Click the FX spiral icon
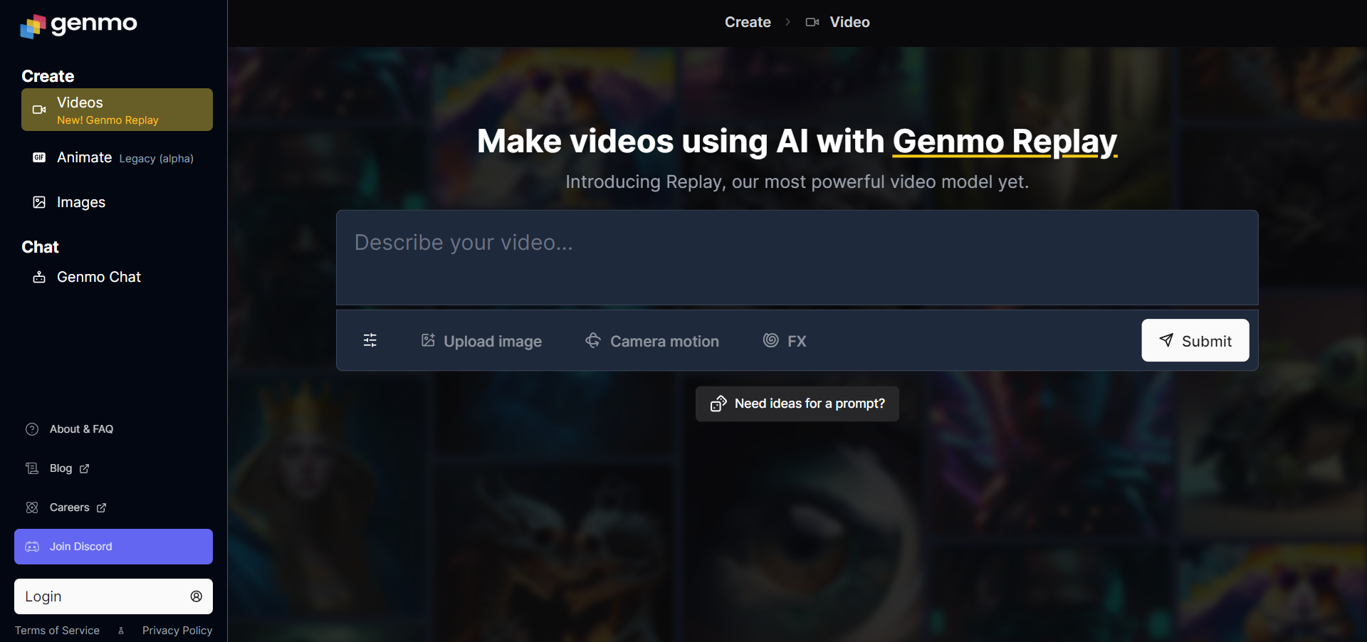The height and width of the screenshot is (642, 1367). click(770, 340)
